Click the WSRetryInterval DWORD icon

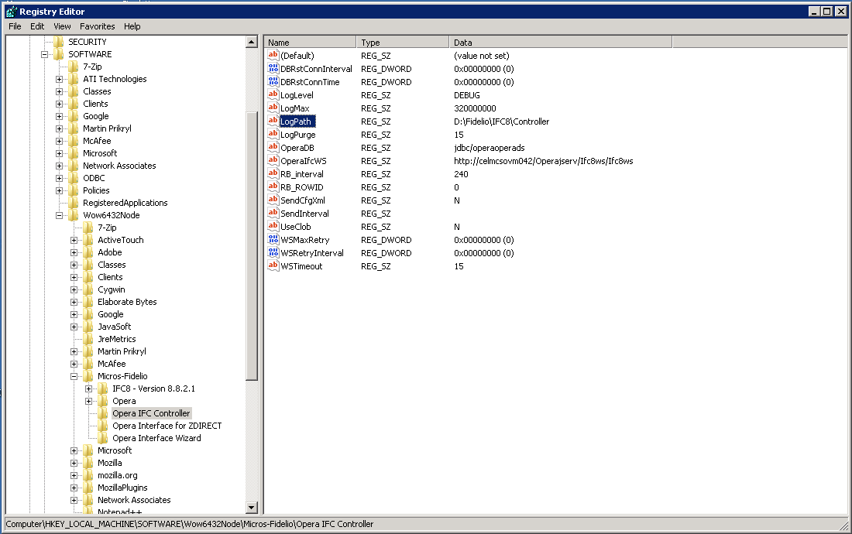[x=273, y=252]
